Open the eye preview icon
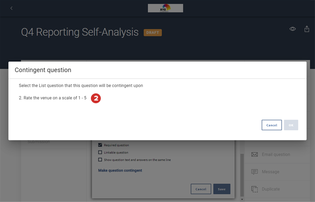 [292, 29]
